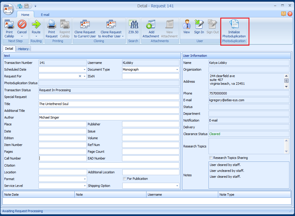This screenshot has height=216, width=295.
Task: Toggle Research Topics Sharing
Action: click(211, 158)
